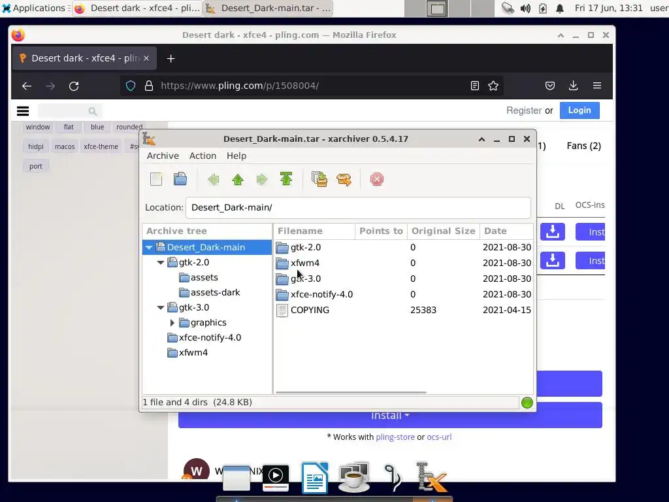Viewport: 669px width, 502px height.
Task: Reload the pling.com page
Action: tap(74, 86)
